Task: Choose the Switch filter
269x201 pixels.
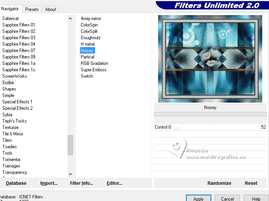Action: pos(87,76)
